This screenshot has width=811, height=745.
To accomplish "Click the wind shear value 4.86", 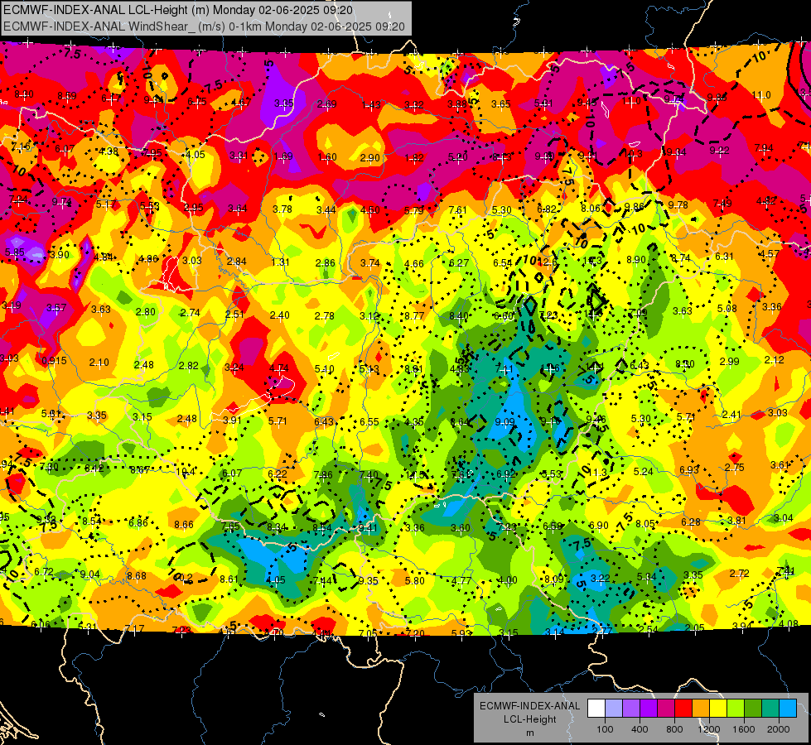I will pyautogui.click(x=148, y=259).
